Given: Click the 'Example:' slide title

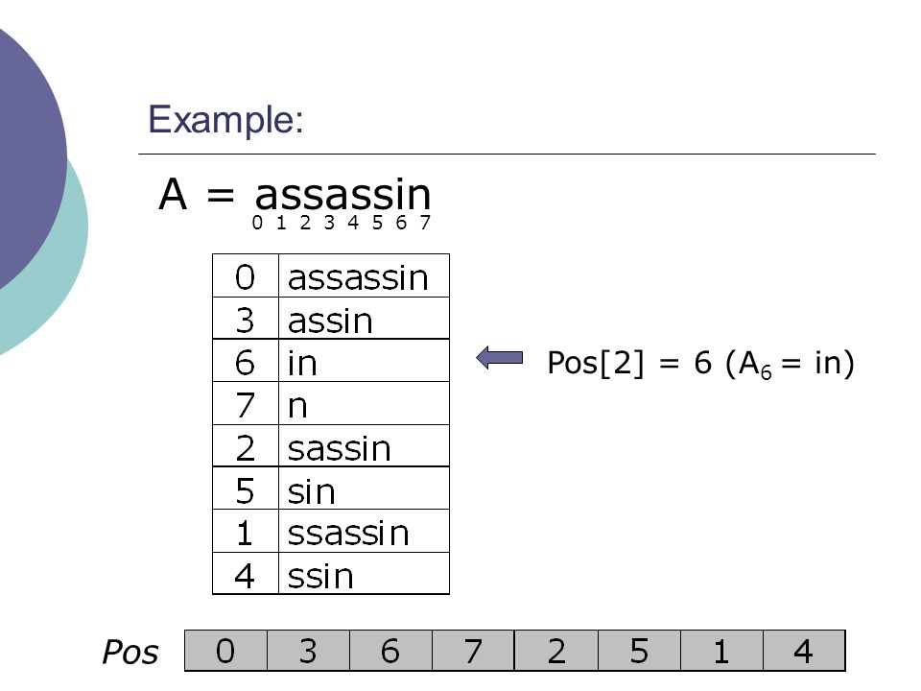Looking at the screenshot, I should coord(225,120).
